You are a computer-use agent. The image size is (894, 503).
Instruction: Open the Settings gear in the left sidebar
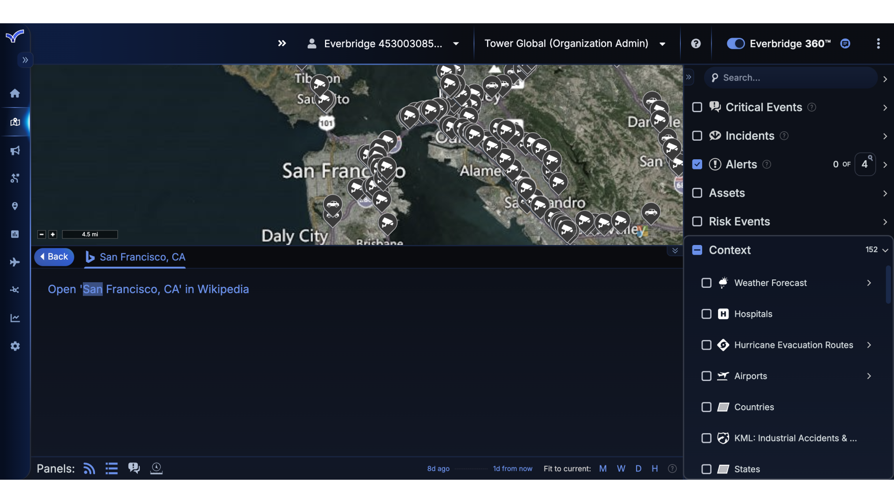(x=15, y=346)
